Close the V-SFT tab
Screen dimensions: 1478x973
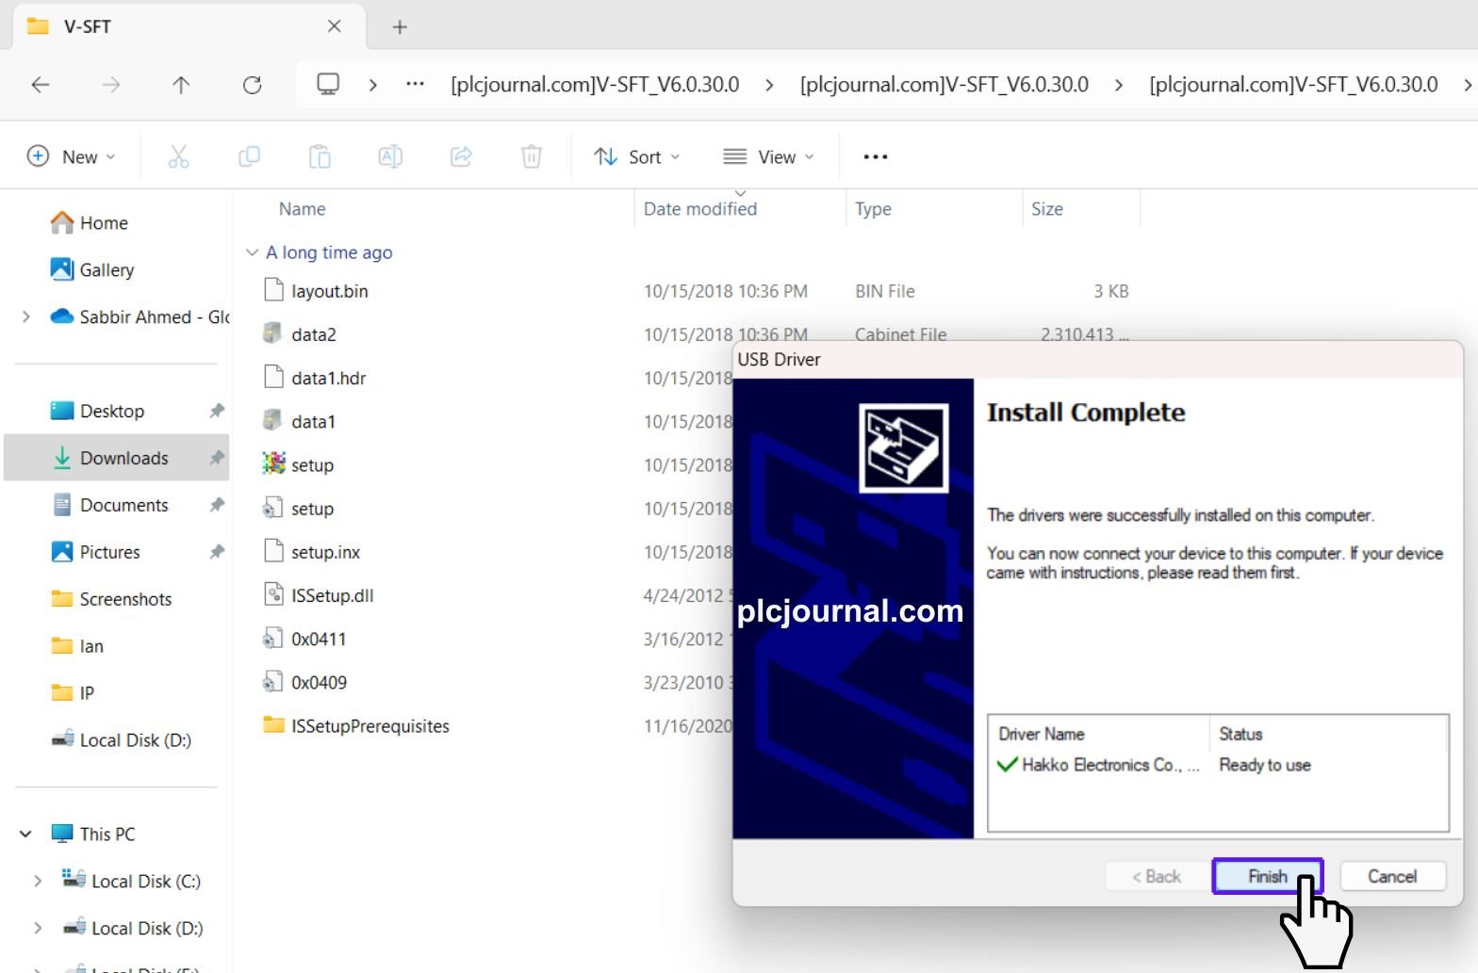(x=334, y=26)
